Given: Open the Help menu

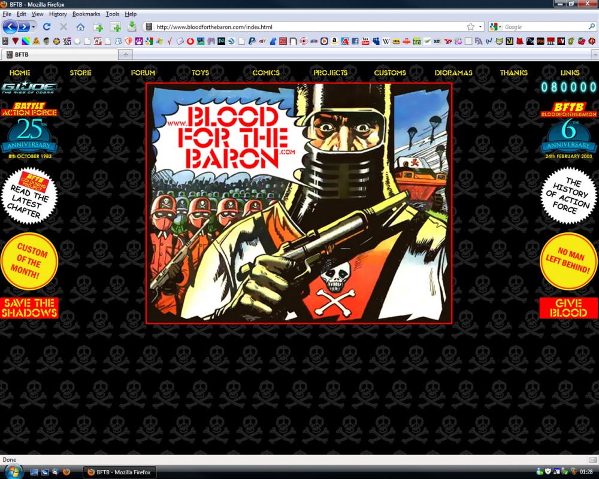Looking at the screenshot, I should click(x=131, y=14).
